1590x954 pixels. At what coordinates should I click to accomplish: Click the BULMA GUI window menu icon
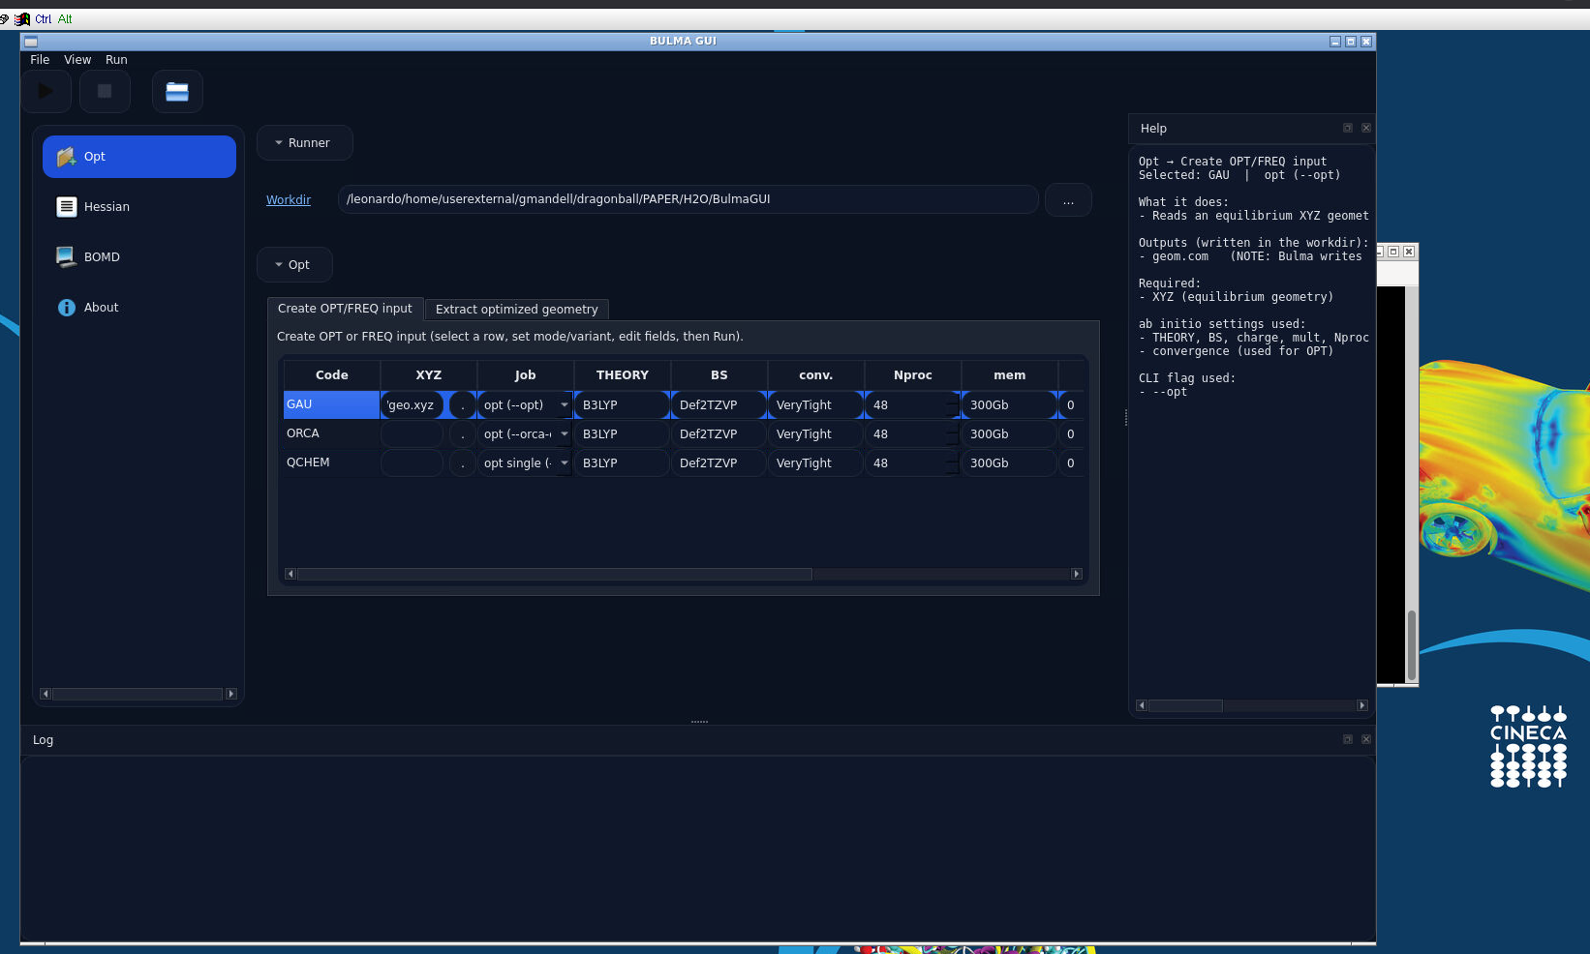point(31,42)
